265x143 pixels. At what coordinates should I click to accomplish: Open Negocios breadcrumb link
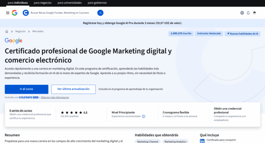20,31
